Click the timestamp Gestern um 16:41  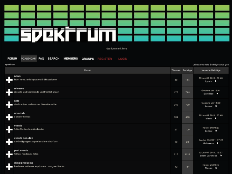point(211,90)
